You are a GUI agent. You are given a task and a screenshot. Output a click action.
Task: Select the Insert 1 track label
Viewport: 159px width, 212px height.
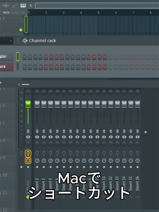point(37,184)
